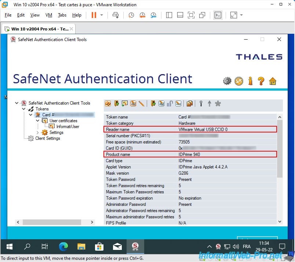Click the Copy to Clipboard icon
This screenshot has width=295, height=262.
[x=190, y=103]
